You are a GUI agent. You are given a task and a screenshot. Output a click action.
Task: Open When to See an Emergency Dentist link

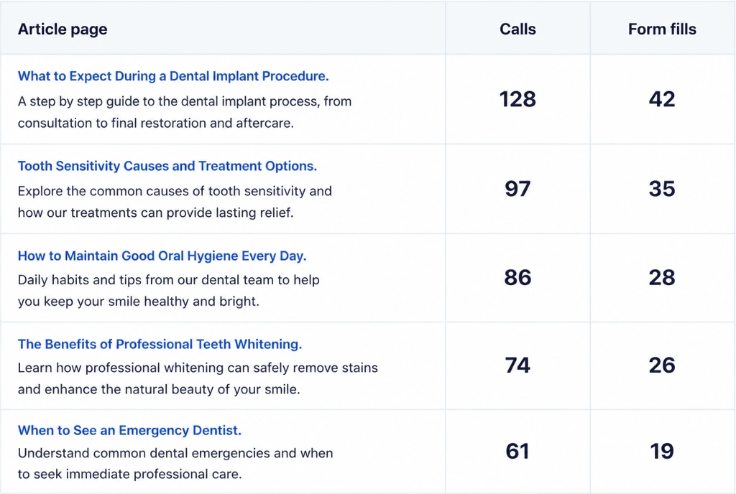point(129,430)
